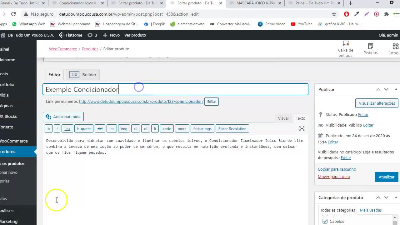Insert ol list tag button

point(146,128)
